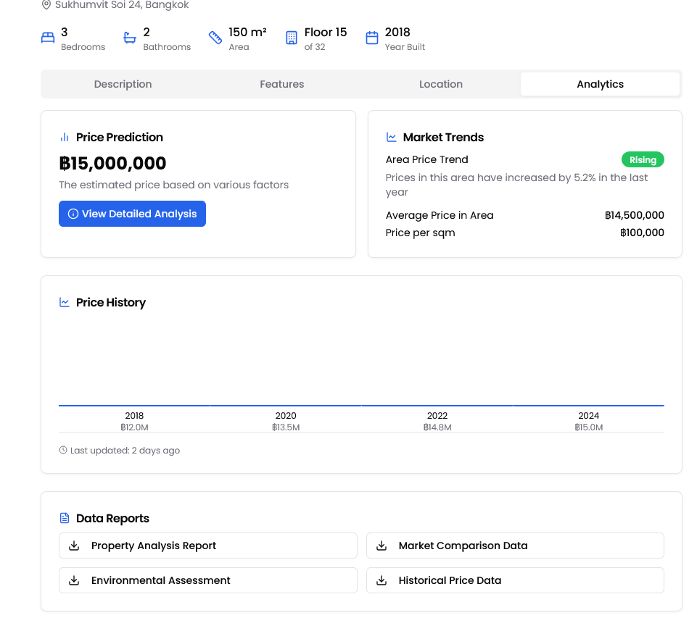This screenshot has width=697, height=631.
Task: Click the ruler icon beside 150 m² Area
Action: click(215, 38)
